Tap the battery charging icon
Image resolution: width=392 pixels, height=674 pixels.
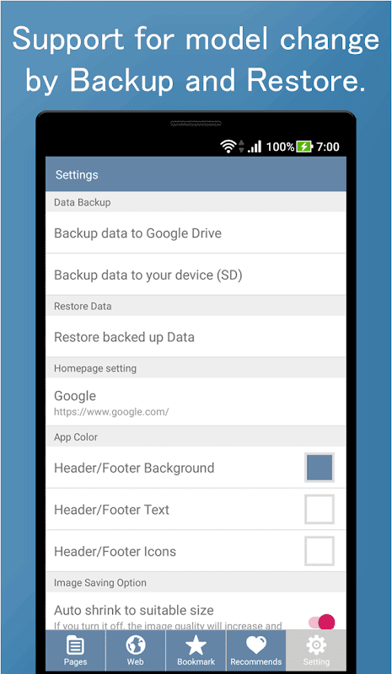click(304, 147)
